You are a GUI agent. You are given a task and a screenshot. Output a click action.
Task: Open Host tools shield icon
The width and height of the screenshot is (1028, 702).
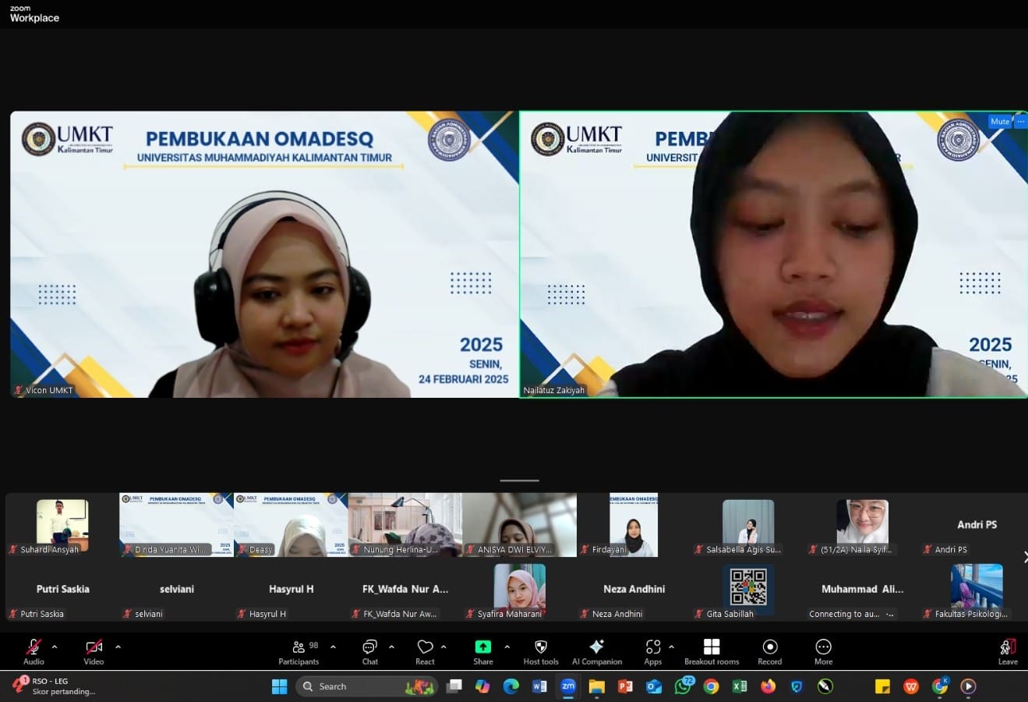[x=540, y=651]
